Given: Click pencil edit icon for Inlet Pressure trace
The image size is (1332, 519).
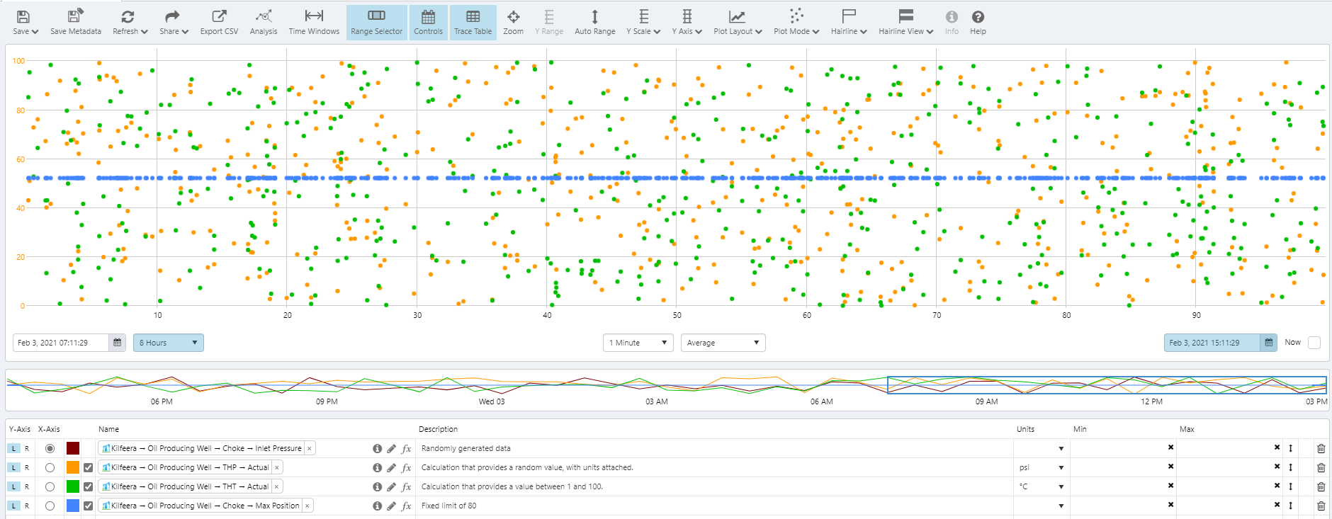Looking at the screenshot, I should pyautogui.click(x=391, y=448).
